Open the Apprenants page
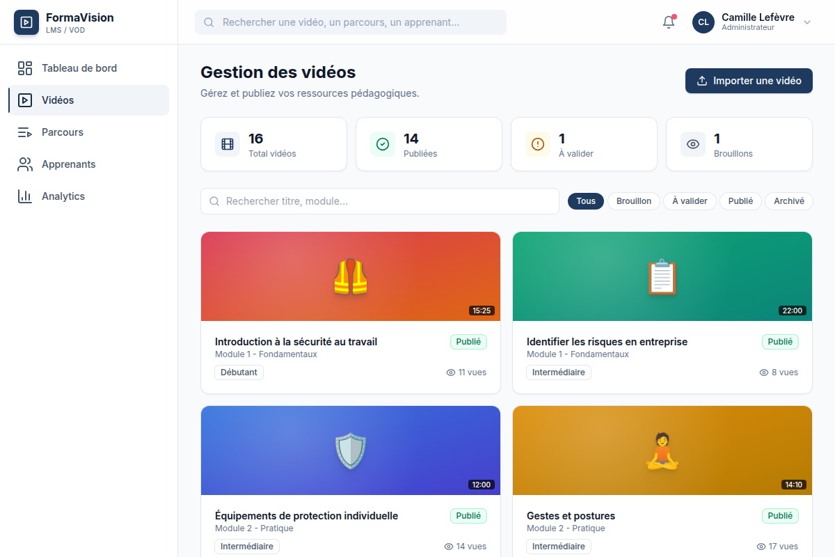Screen dimensions: 835x557 point(88,164)
